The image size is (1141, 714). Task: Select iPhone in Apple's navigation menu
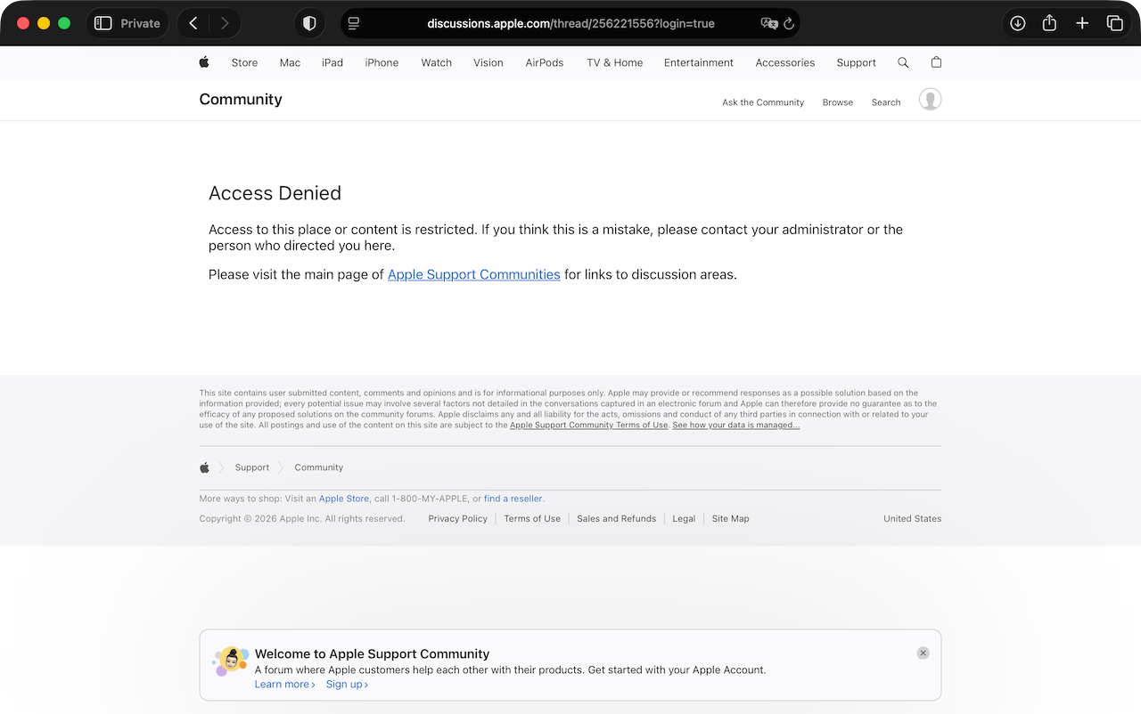click(x=382, y=62)
